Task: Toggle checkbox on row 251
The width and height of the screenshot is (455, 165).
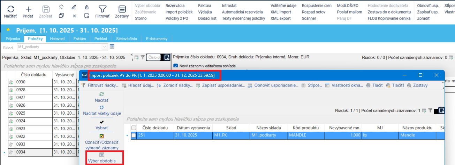Action: click(x=134, y=135)
